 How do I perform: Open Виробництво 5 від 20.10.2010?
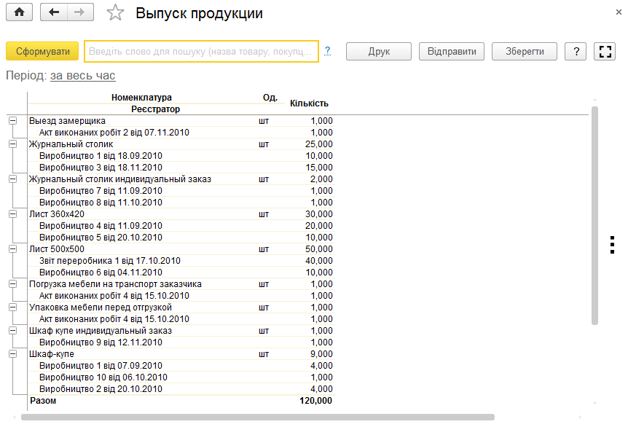click(x=101, y=237)
